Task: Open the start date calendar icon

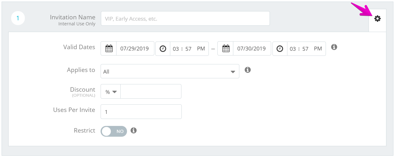Action: (x=109, y=49)
